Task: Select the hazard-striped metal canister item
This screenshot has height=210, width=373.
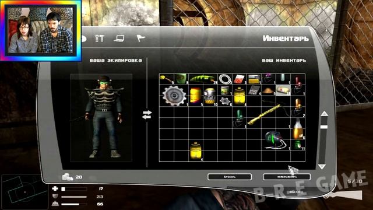Action: (210, 96)
